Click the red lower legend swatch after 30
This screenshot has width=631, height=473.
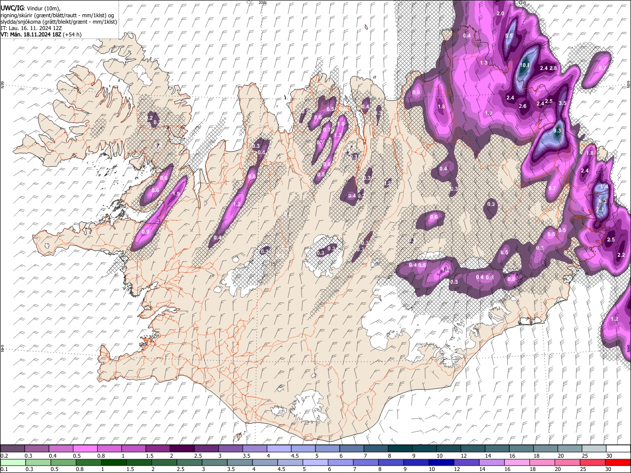pyautogui.click(x=618, y=462)
